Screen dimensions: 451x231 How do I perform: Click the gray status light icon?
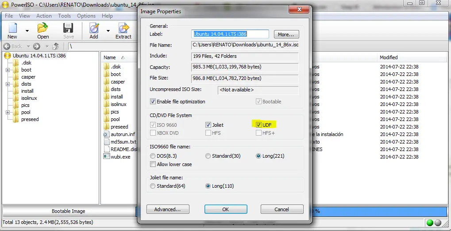tap(437, 223)
